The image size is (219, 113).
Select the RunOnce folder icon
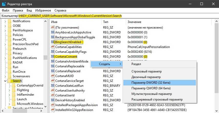pos(10,72)
